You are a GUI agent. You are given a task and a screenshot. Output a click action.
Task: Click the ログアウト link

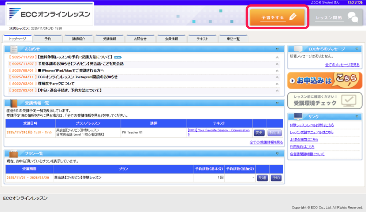[x=355, y=2]
